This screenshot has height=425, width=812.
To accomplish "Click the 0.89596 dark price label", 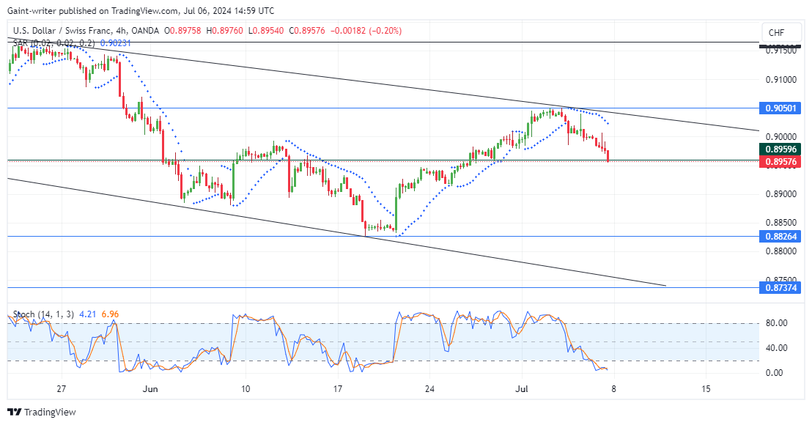I will pyautogui.click(x=780, y=149).
